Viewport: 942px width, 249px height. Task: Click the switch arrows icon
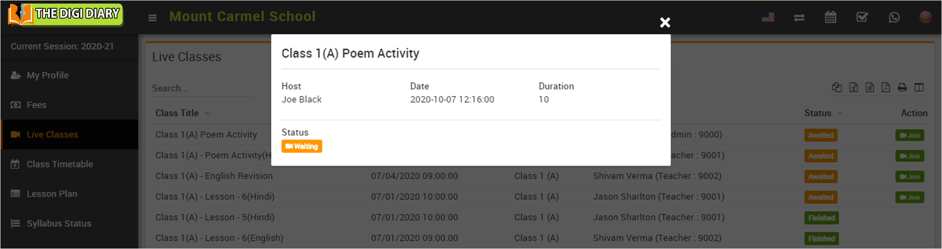point(799,18)
